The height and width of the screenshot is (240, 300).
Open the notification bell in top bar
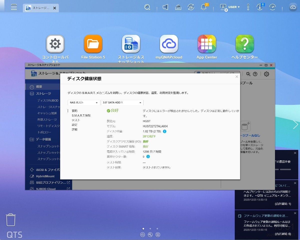(203, 7)
